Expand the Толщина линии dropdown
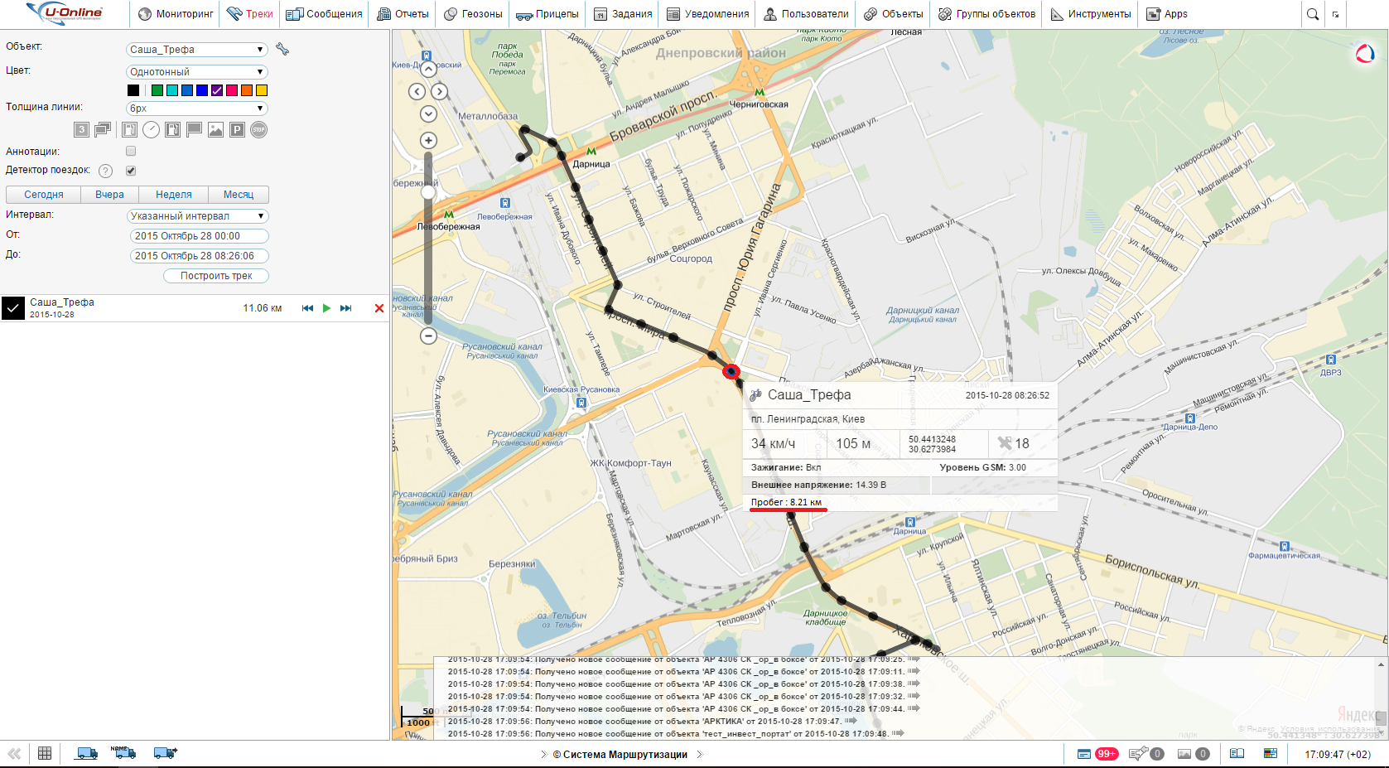Image resolution: width=1389 pixels, height=768 pixels. pos(197,109)
